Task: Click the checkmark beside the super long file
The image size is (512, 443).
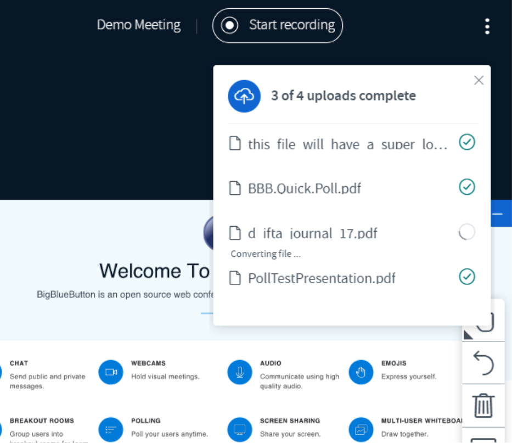Action: (x=467, y=142)
